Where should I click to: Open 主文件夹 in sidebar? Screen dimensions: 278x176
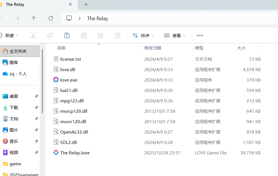coord(19,51)
